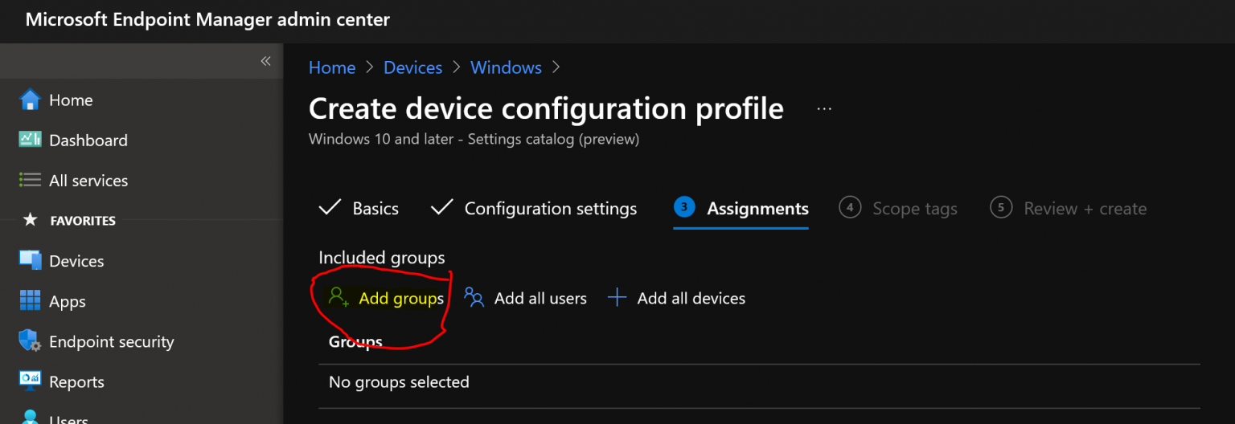
Task: Click the Add groups button
Action: tap(386, 298)
